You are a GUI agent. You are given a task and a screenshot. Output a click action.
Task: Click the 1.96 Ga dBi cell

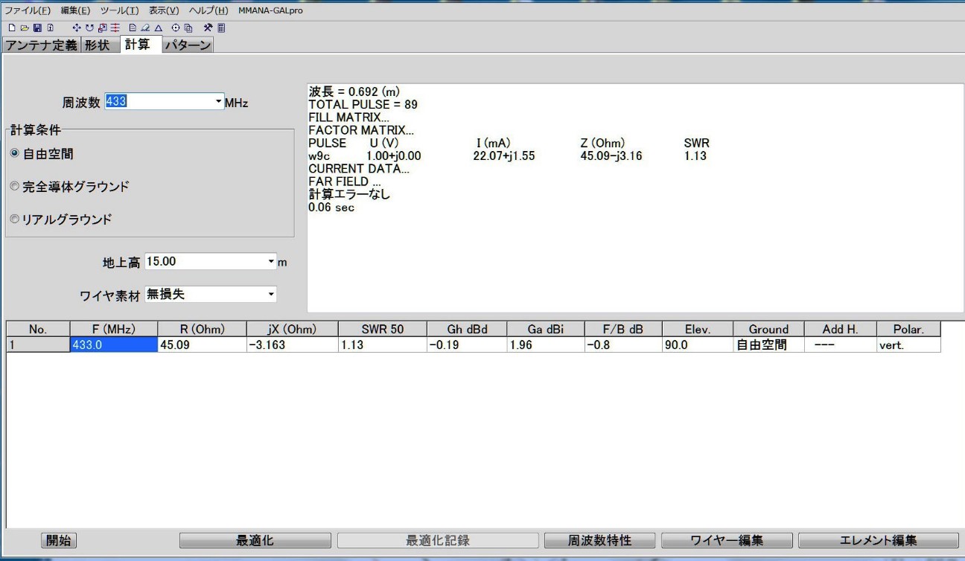[546, 344]
